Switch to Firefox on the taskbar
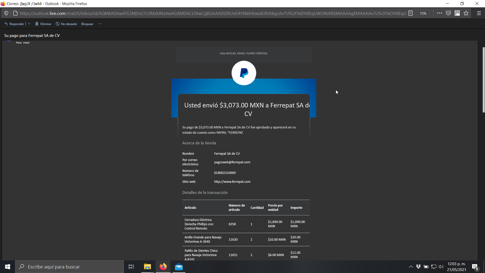The width and height of the screenshot is (485, 273). (163, 267)
